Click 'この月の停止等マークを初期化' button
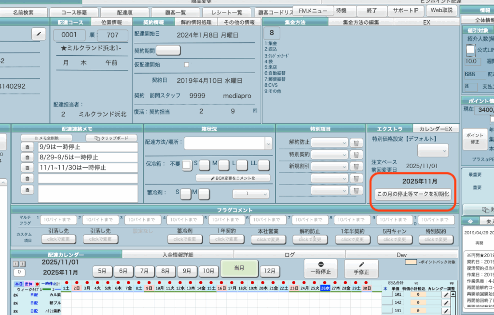This screenshot has width=494, height=315. tap(413, 194)
